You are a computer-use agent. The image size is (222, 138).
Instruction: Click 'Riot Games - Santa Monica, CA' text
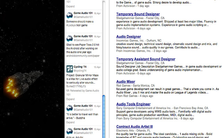point(136,86)
